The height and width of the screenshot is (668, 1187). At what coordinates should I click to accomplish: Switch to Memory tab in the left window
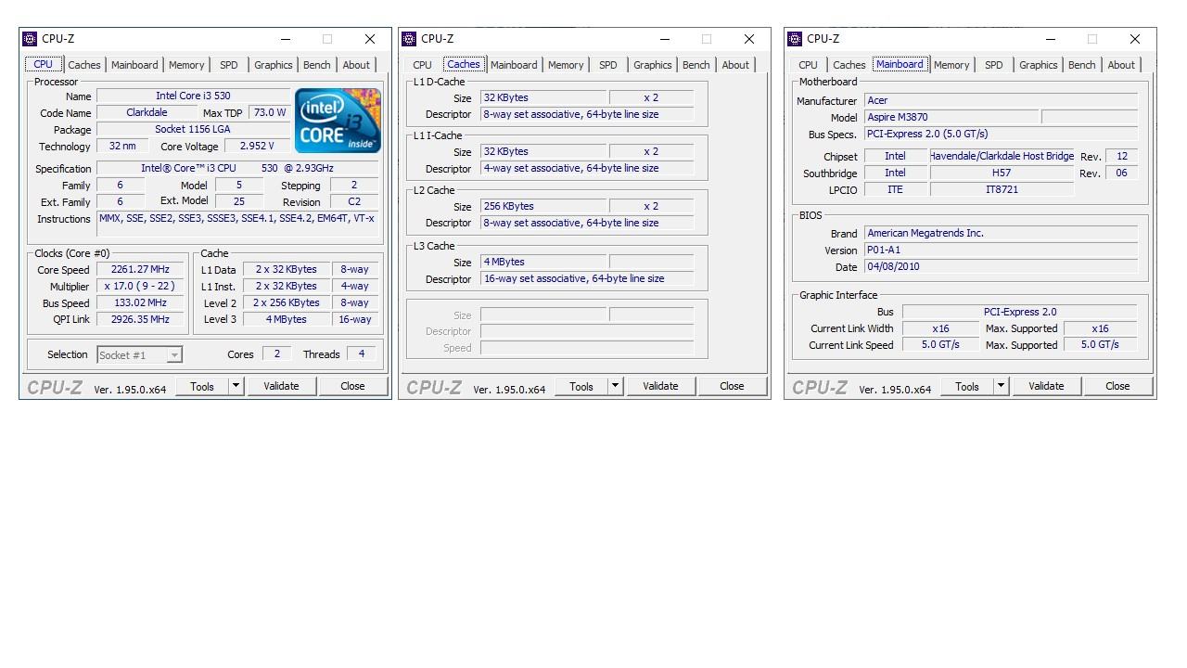(186, 65)
